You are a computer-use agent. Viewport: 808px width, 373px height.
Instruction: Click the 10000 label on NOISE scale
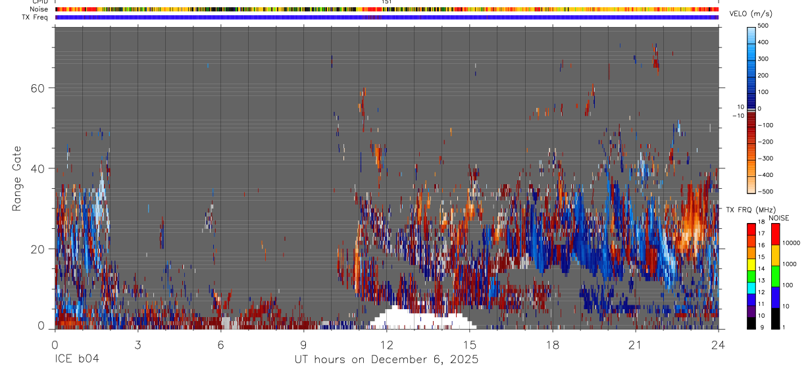pyautogui.click(x=792, y=243)
